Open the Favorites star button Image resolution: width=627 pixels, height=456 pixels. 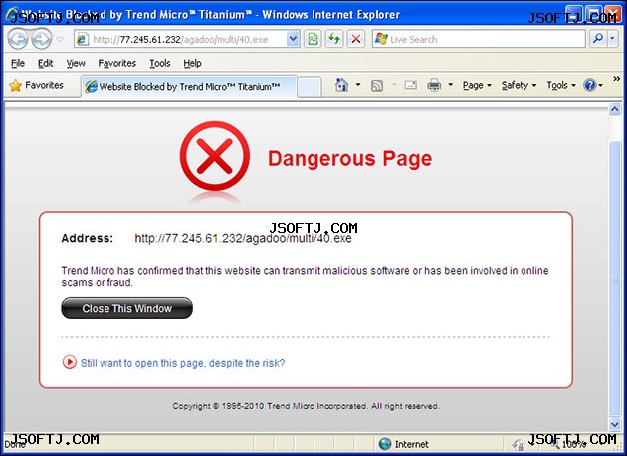(37, 85)
